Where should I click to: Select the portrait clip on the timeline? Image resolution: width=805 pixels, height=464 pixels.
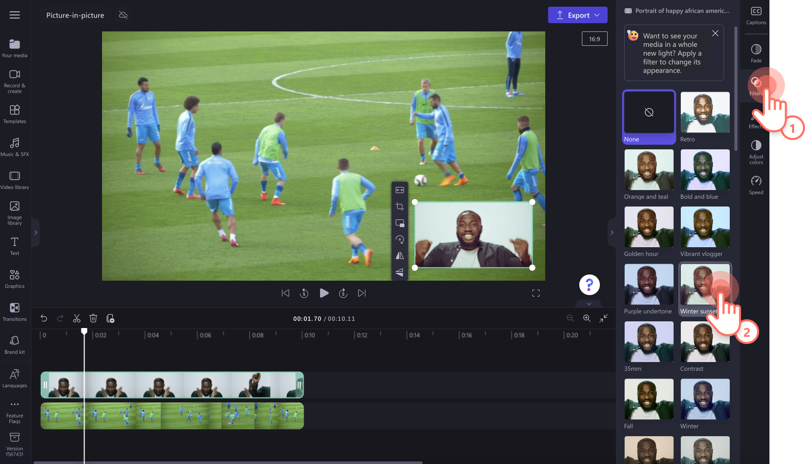click(x=172, y=385)
